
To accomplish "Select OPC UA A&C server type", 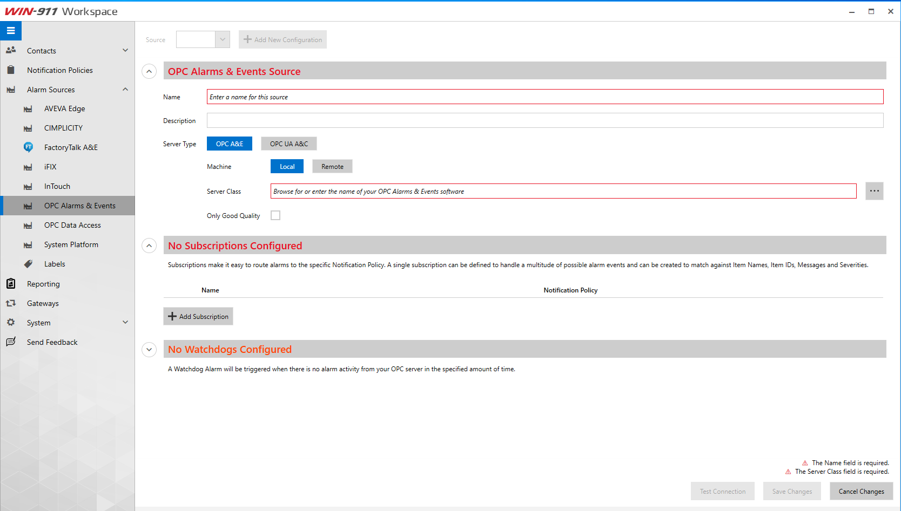I will point(289,144).
